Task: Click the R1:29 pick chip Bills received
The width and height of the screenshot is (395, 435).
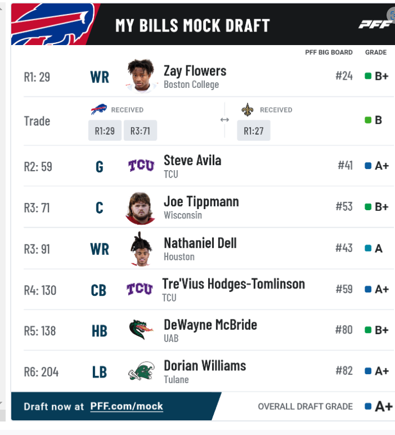Action: [x=105, y=131]
